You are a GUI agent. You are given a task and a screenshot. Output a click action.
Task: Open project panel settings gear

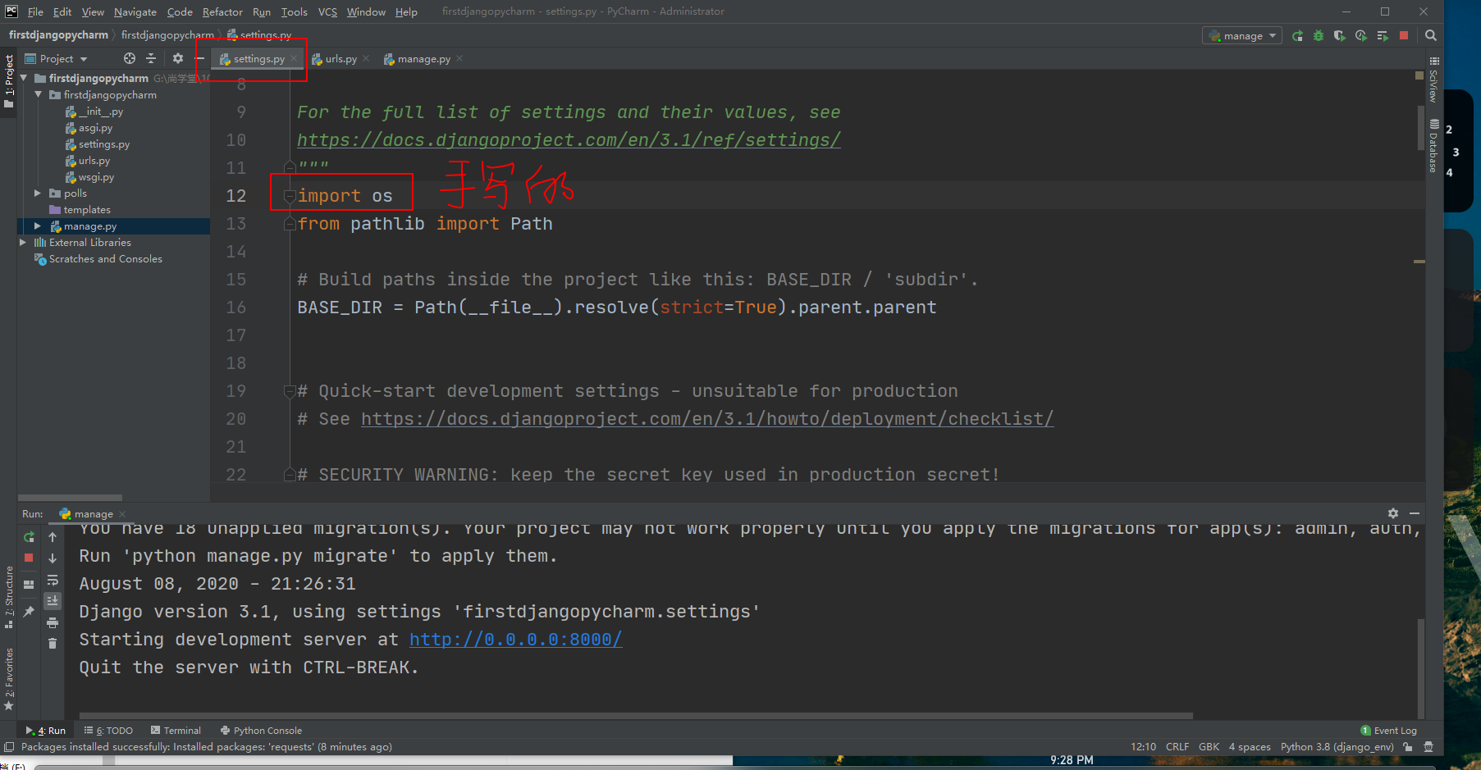coord(178,58)
